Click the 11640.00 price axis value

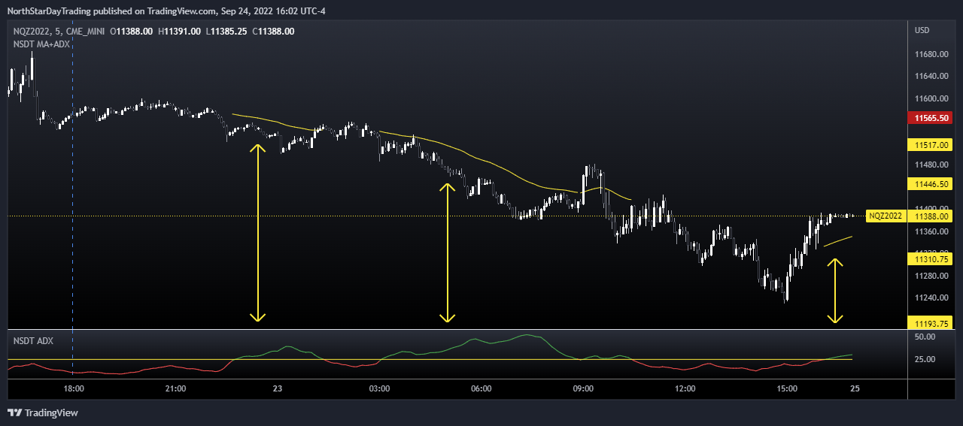tap(930, 76)
